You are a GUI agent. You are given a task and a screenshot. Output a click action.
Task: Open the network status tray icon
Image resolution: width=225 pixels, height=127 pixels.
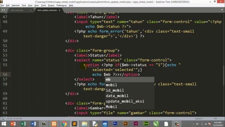[x=206, y=124]
